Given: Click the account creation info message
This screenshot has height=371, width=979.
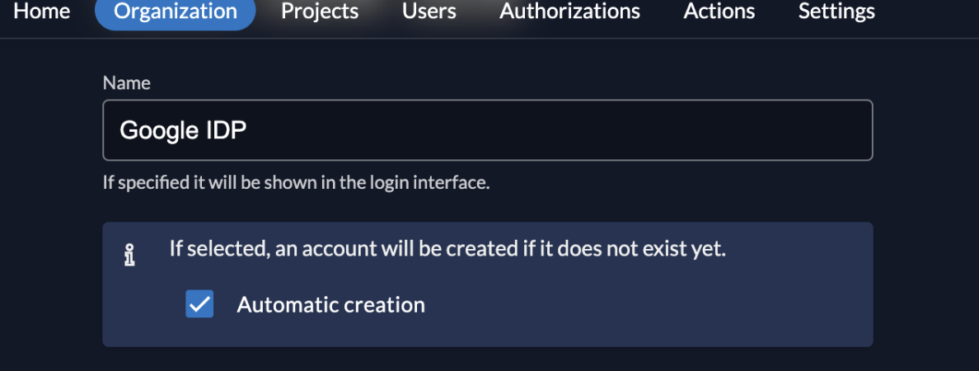Looking at the screenshot, I should (x=447, y=249).
